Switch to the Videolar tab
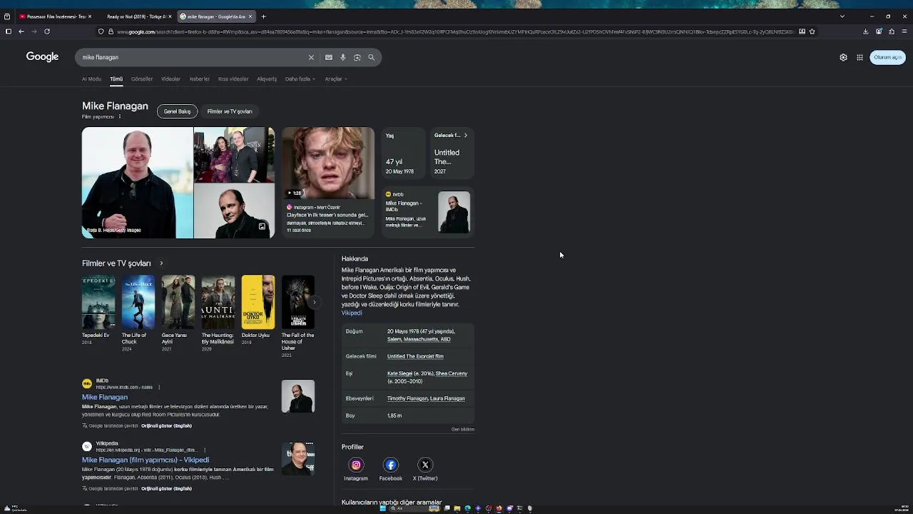 [x=170, y=79]
